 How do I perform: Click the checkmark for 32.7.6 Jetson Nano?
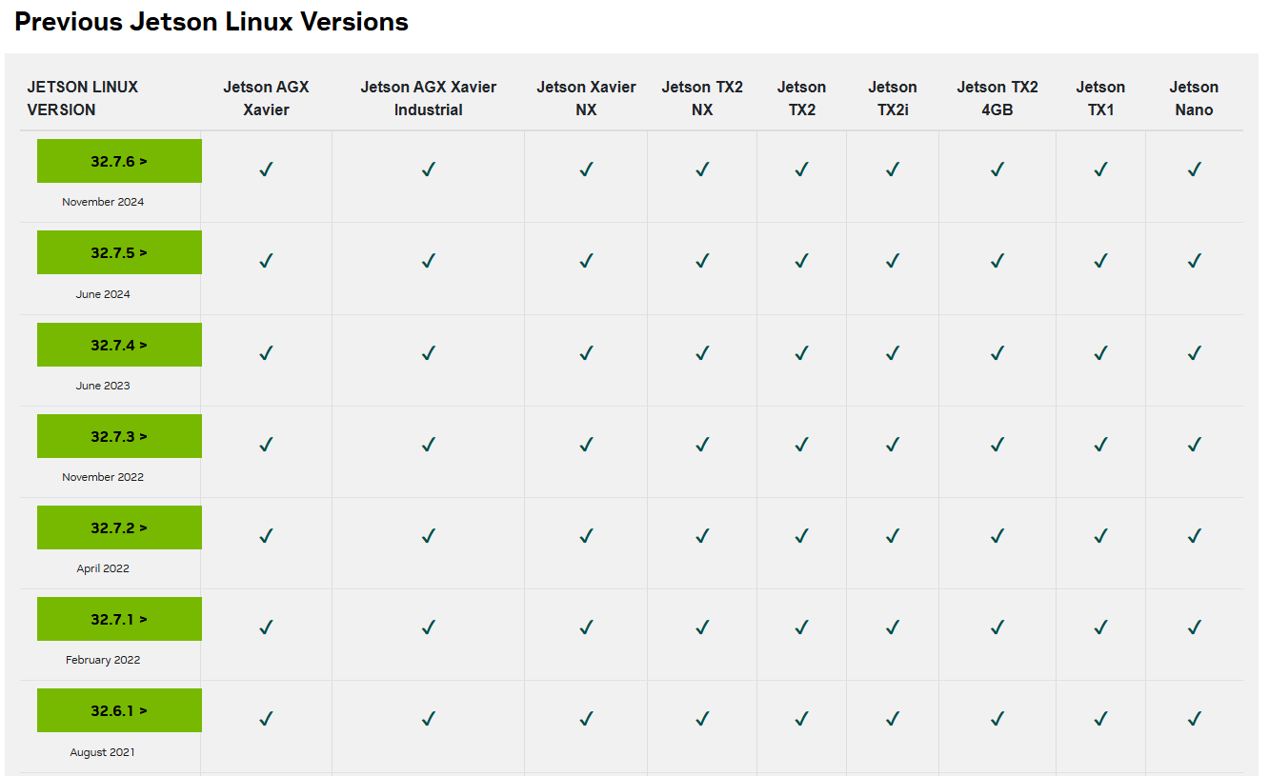point(1194,169)
